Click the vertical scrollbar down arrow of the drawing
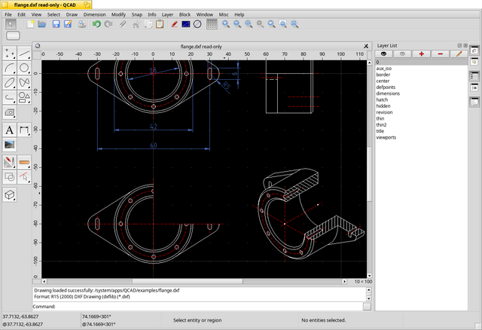Screen dimensions: 482x330 click(x=370, y=276)
